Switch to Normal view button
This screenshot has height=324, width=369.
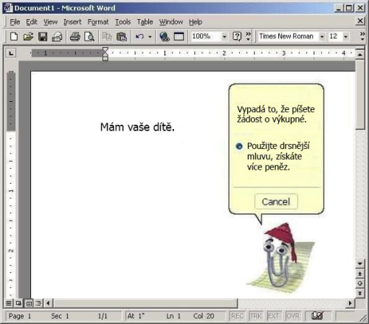(9, 303)
